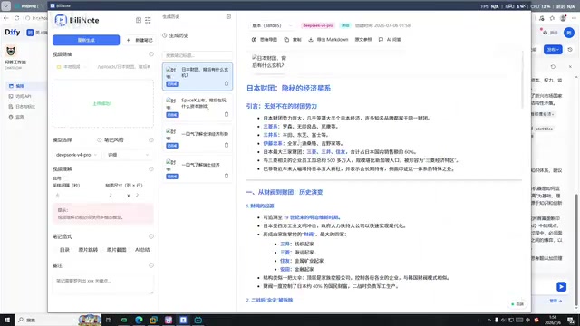Open the AI Q&A chat button
Screen dimensions: 580x326
(390, 40)
